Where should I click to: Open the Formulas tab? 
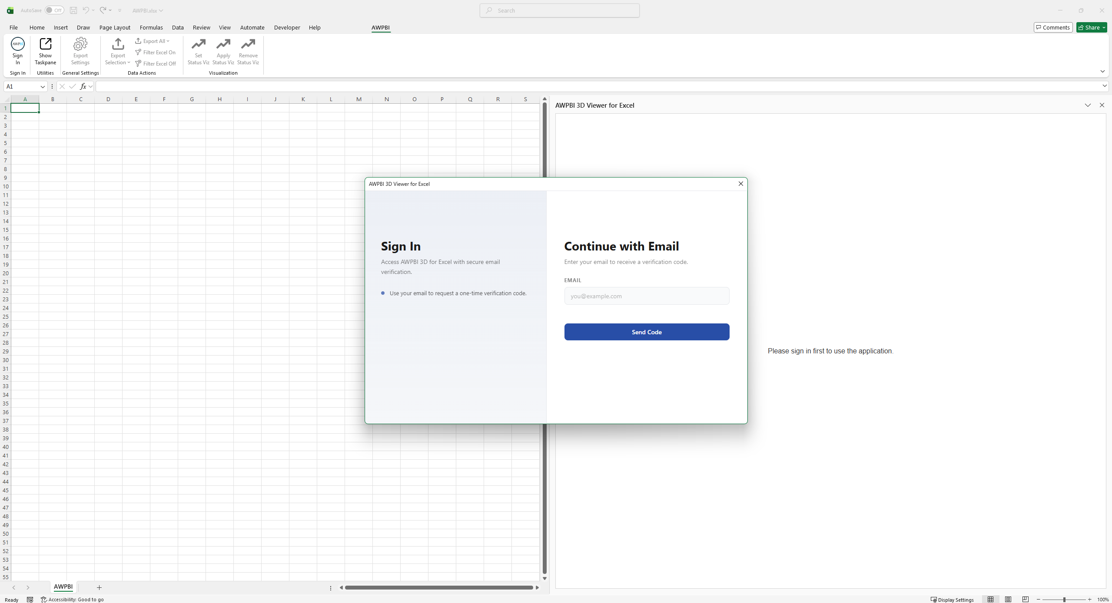[151, 27]
